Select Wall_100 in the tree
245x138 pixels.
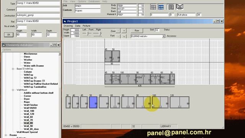tap(29, 111)
